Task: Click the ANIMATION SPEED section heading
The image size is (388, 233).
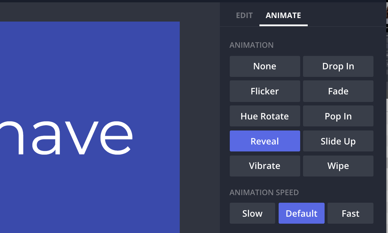Action: pos(264,193)
